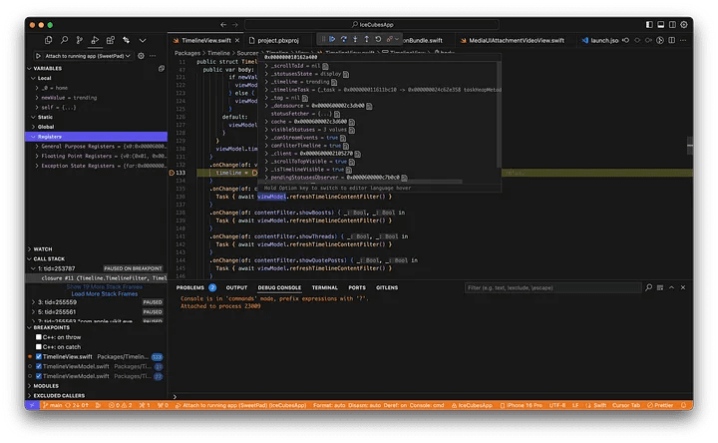Switch to the PROBLEMS panel tab
This screenshot has width=718, height=443.
tap(190, 287)
